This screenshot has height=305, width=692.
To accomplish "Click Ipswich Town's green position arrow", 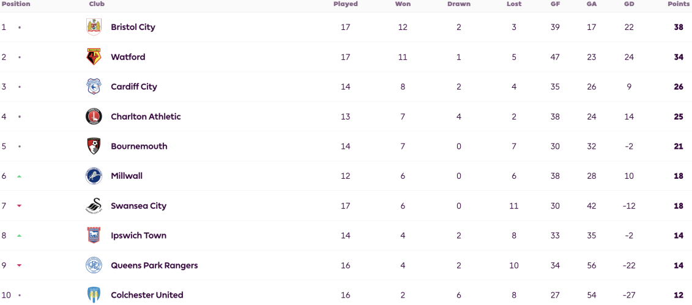I will click(20, 235).
